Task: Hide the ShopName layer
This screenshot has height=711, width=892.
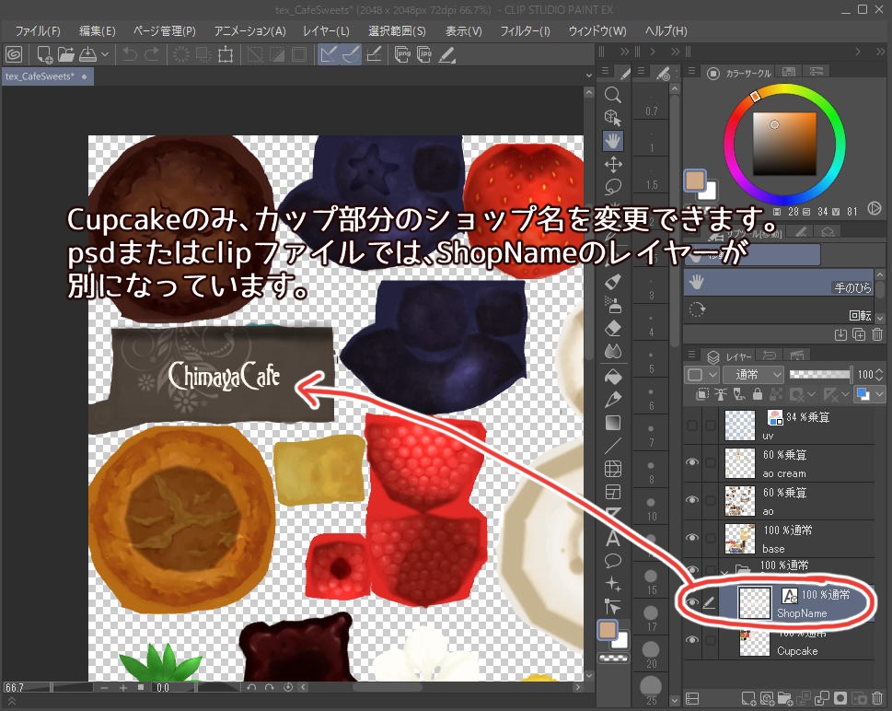Action: (x=692, y=602)
